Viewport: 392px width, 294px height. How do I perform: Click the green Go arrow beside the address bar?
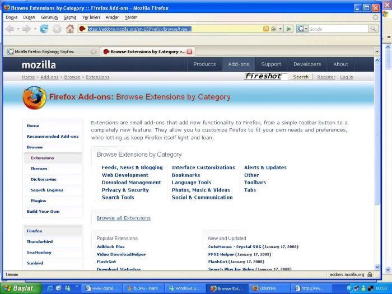[x=289, y=29]
